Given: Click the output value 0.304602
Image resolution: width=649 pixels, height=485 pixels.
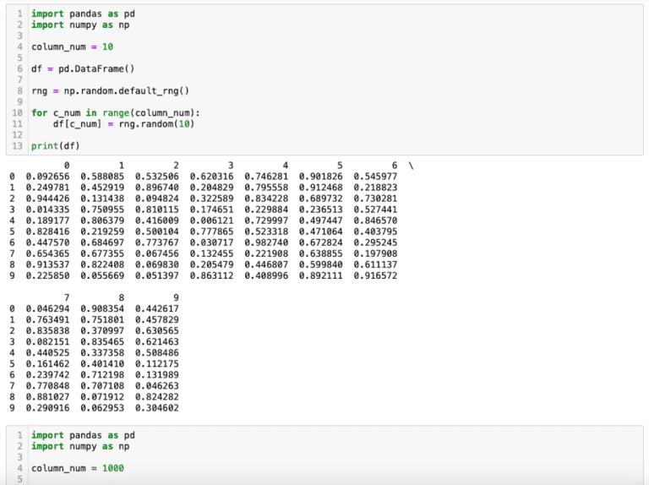Looking at the screenshot, I should coord(156,408).
